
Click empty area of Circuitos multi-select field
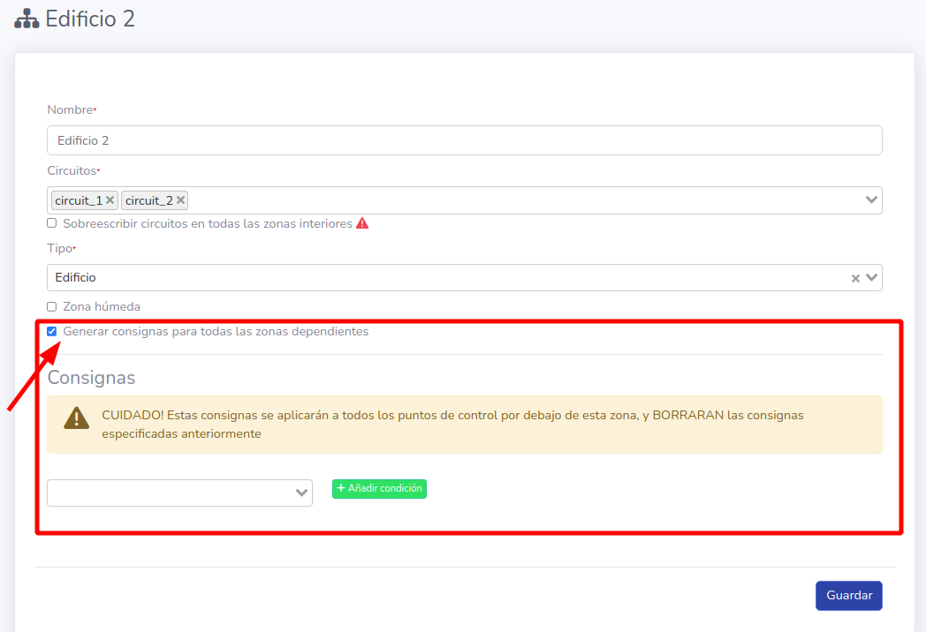point(521,200)
